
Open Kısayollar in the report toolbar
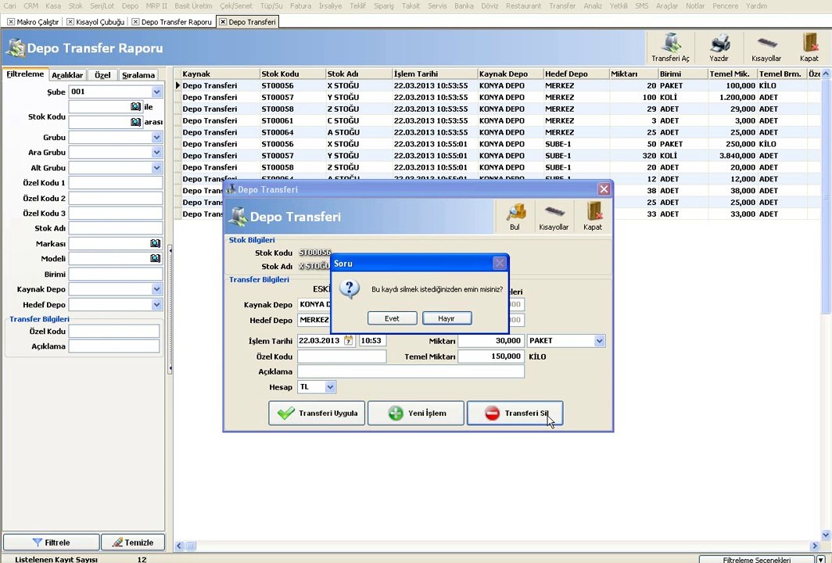[766, 47]
